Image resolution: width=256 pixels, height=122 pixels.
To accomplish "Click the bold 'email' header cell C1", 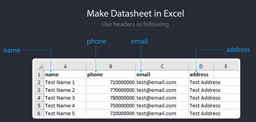I will (x=162, y=74).
